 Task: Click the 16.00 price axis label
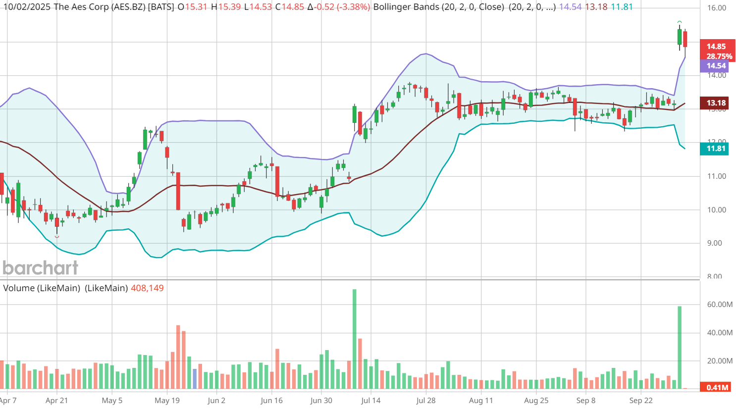click(716, 8)
